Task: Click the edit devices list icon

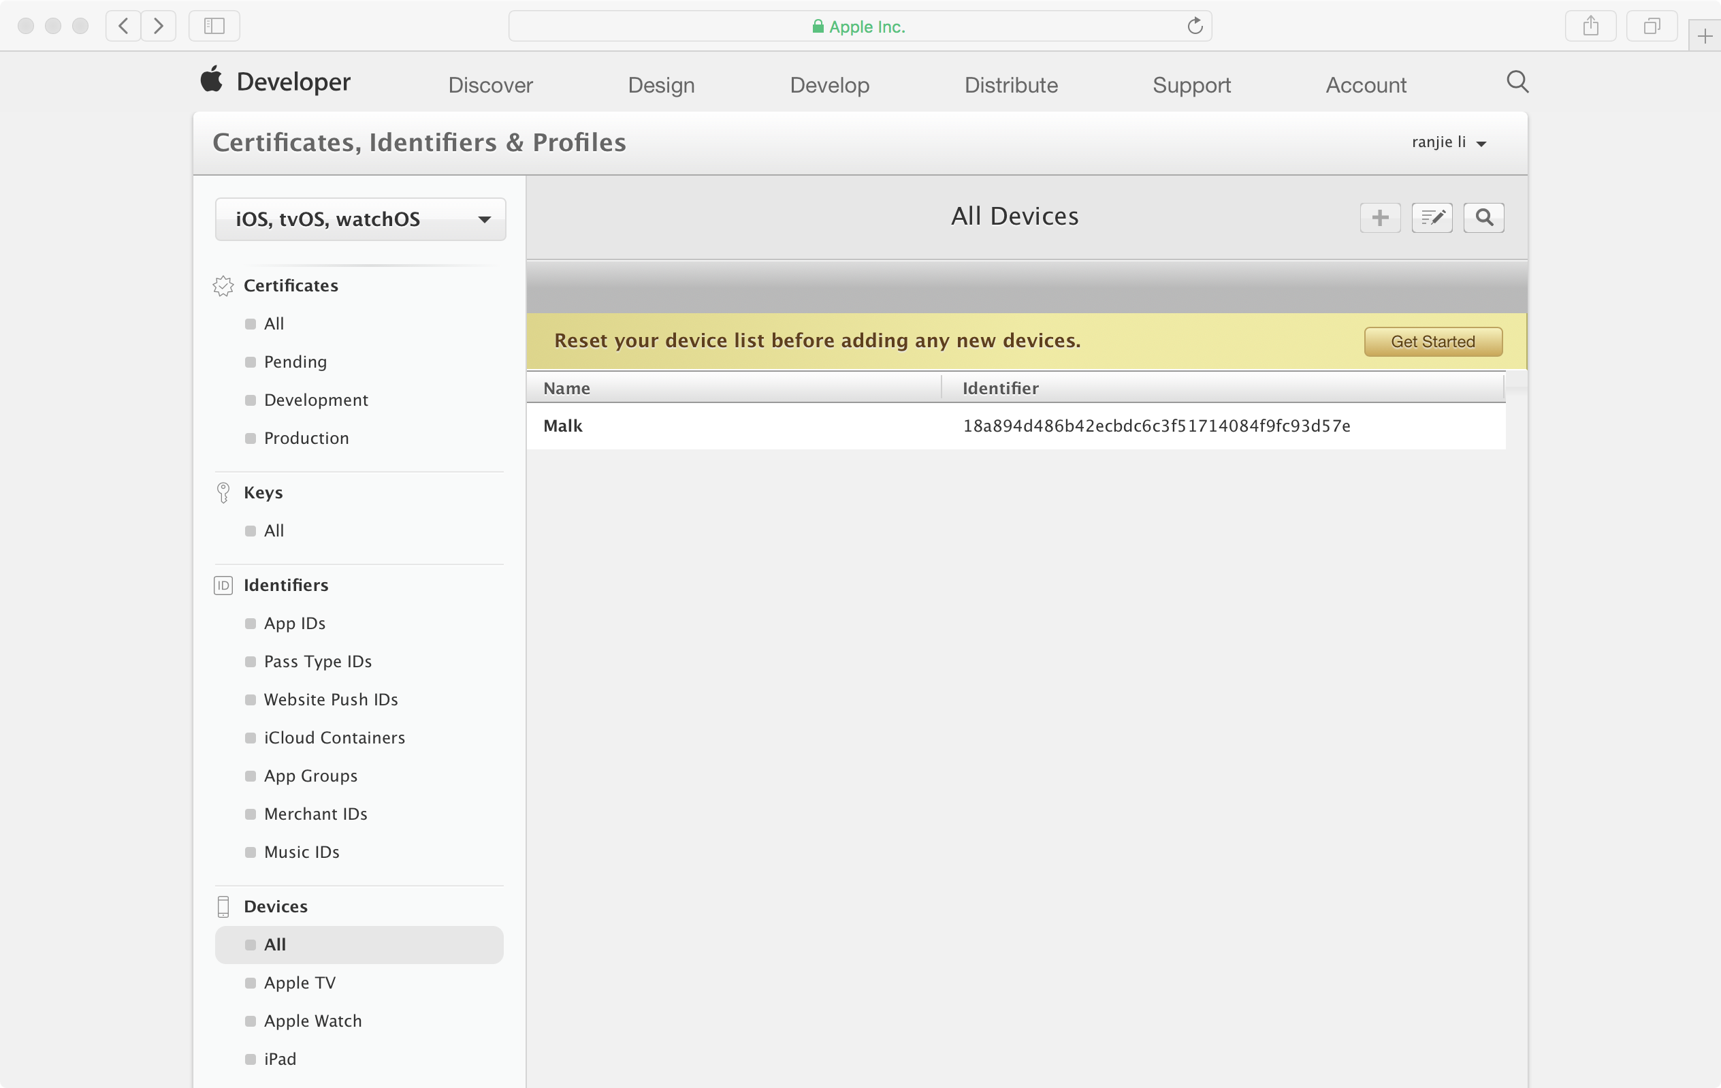Action: click(x=1432, y=217)
